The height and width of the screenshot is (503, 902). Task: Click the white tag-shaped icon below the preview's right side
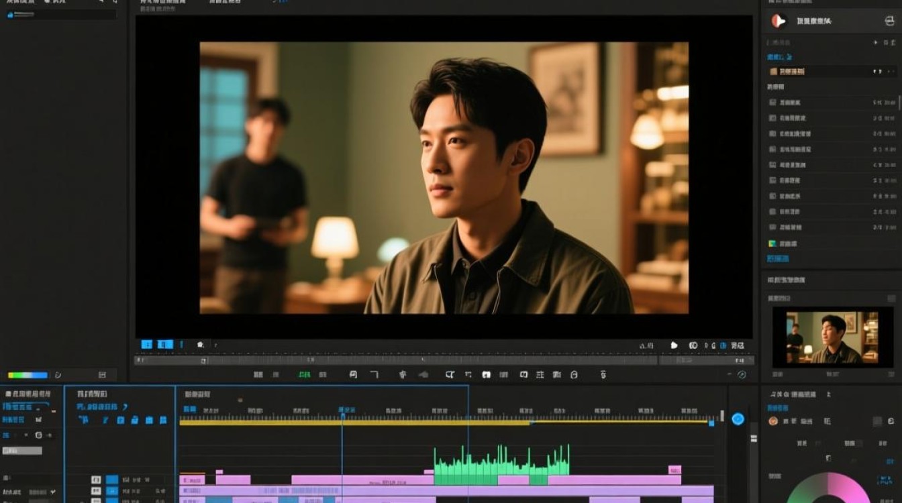tap(674, 345)
